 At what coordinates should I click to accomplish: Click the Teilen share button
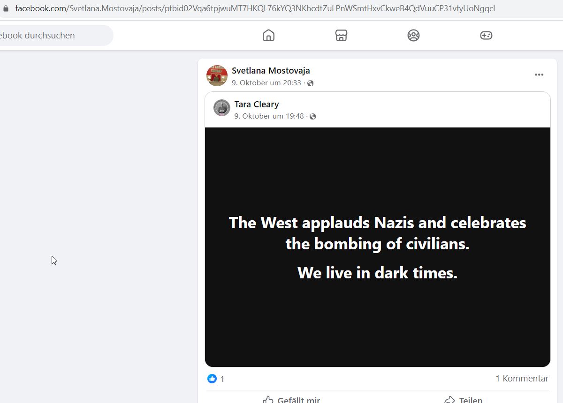coord(463,399)
